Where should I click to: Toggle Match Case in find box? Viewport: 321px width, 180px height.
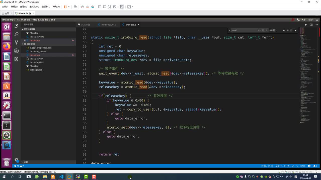tap(259, 30)
